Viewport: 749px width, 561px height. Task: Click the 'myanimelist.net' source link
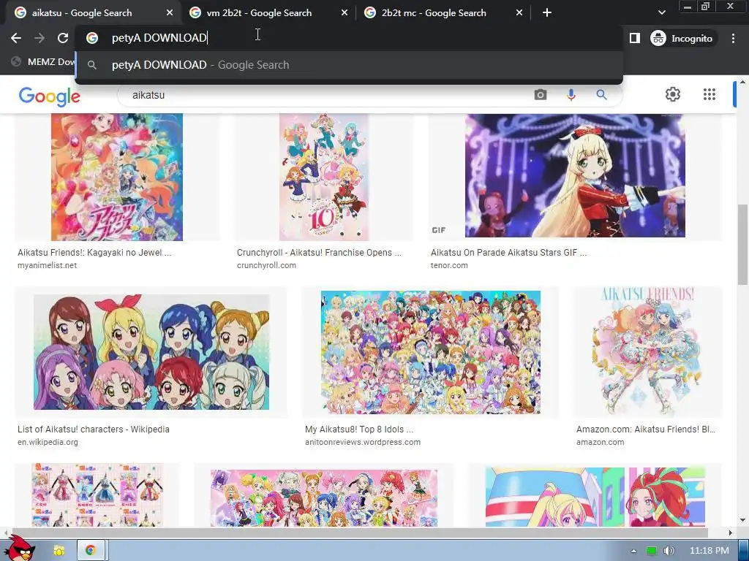47,265
